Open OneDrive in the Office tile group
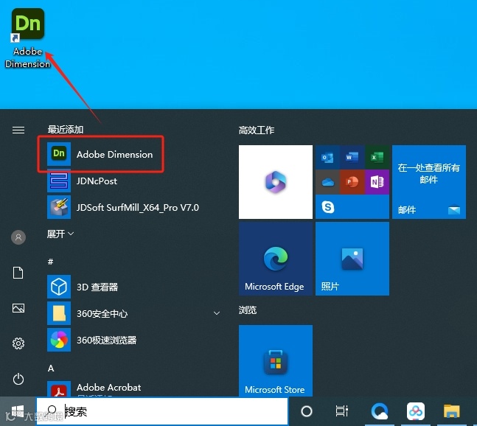477x426 pixels. click(x=327, y=182)
